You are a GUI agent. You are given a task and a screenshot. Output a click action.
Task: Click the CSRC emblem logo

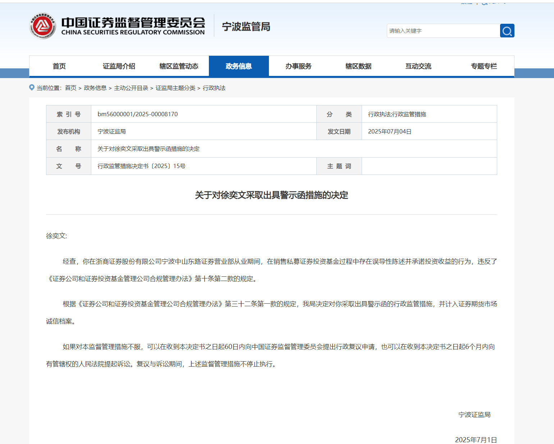(x=43, y=26)
